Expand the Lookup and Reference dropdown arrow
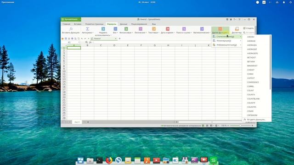294x165 pixels. coord(191,33)
